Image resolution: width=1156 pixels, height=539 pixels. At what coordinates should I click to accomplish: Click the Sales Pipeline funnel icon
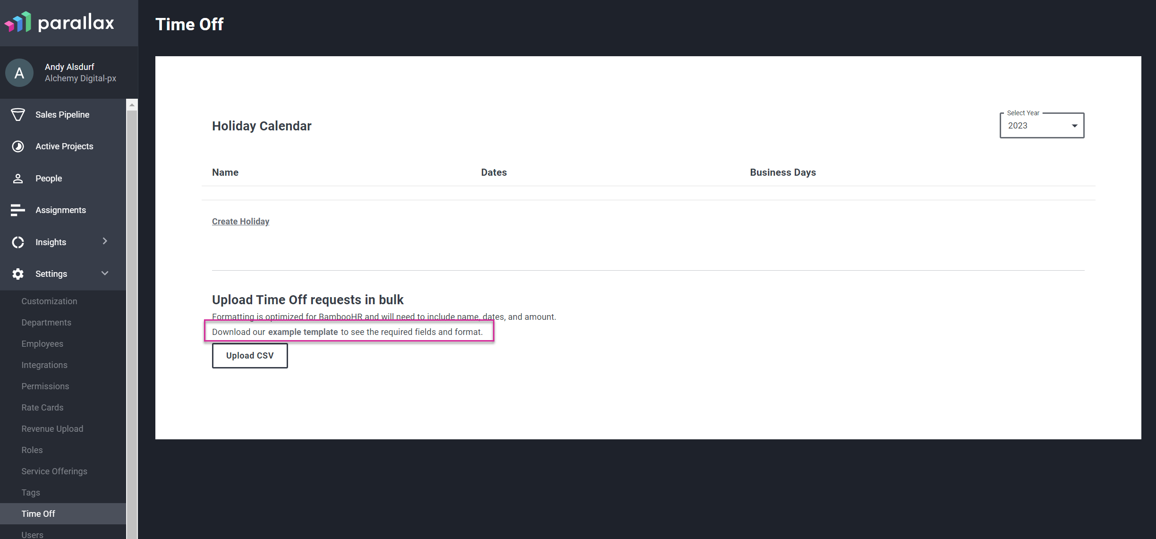coord(18,114)
